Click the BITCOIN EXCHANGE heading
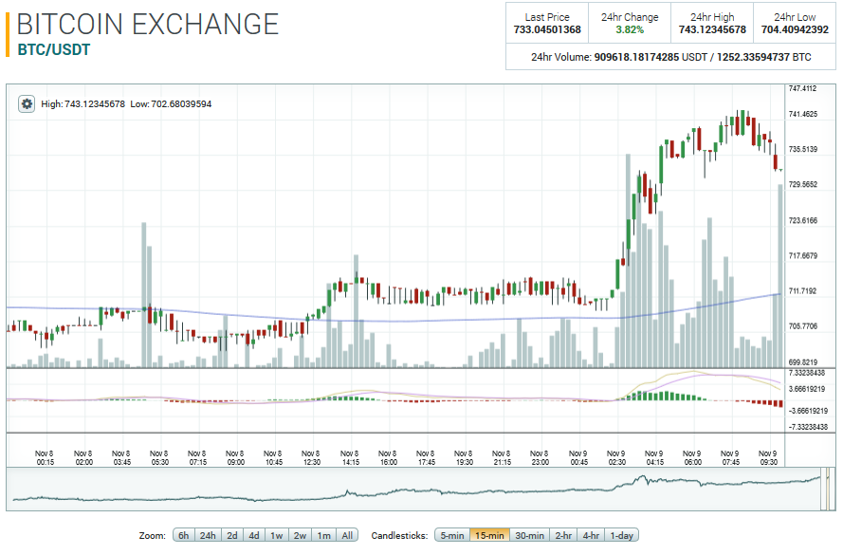The image size is (843, 555). [x=148, y=25]
